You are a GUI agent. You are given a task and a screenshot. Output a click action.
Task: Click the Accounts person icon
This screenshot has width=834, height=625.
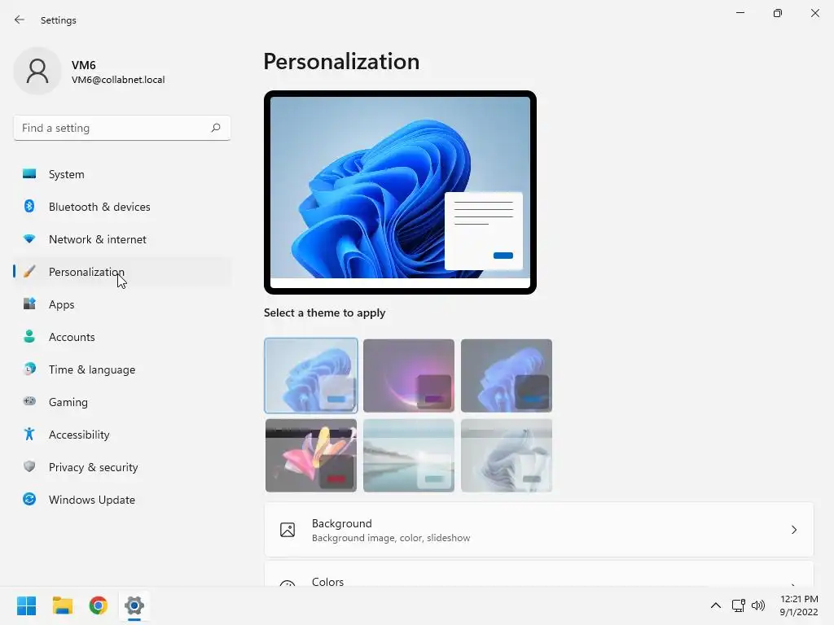click(29, 336)
